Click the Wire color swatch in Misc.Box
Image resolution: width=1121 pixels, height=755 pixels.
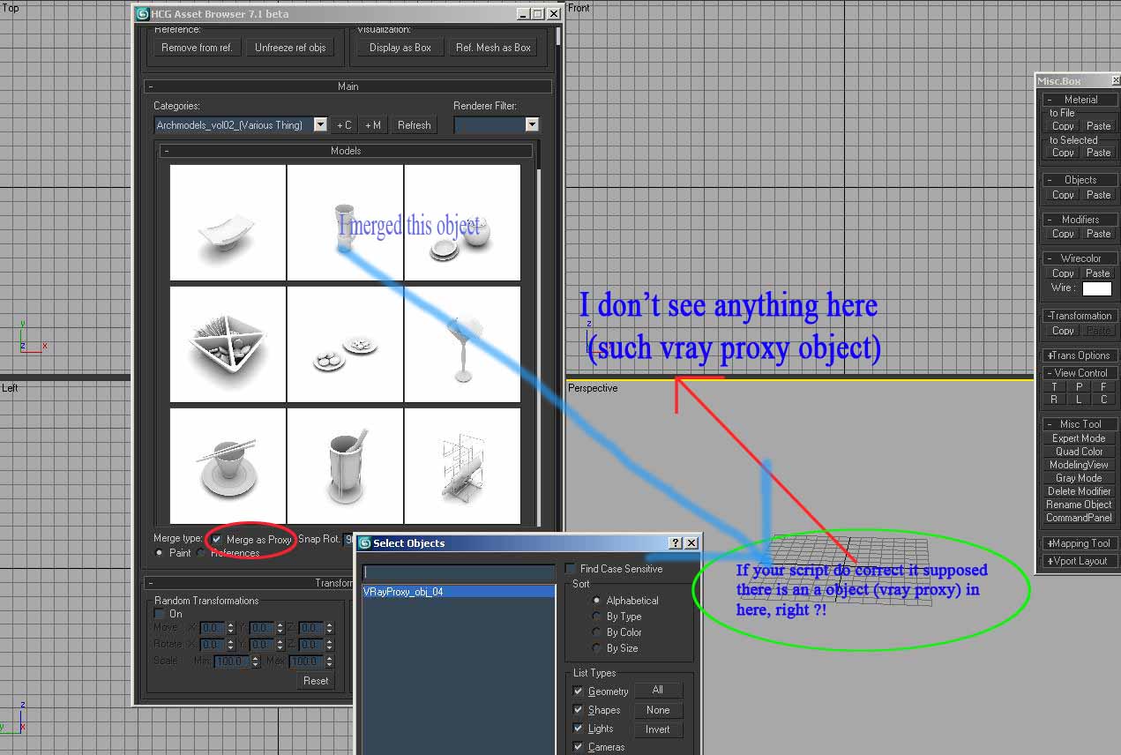point(1097,288)
